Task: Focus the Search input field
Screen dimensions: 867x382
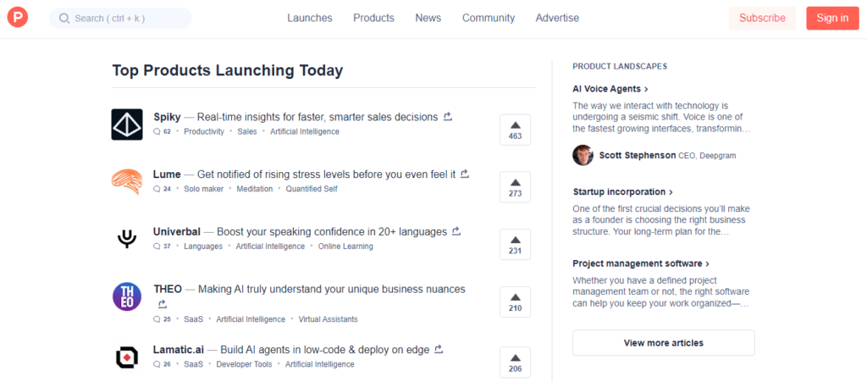Action: 120,19
